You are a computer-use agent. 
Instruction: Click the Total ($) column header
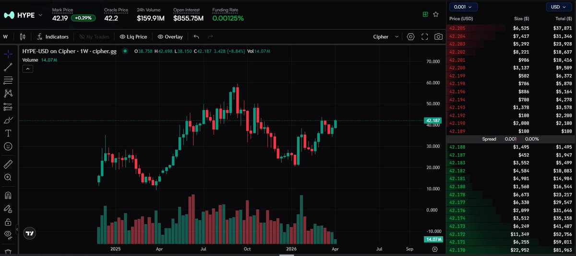[564, 18]
